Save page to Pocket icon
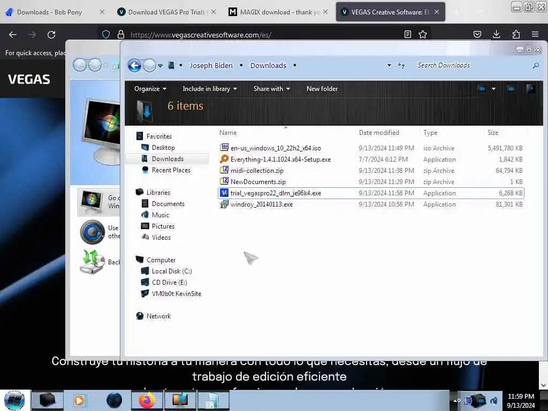 tap(477, 34)
